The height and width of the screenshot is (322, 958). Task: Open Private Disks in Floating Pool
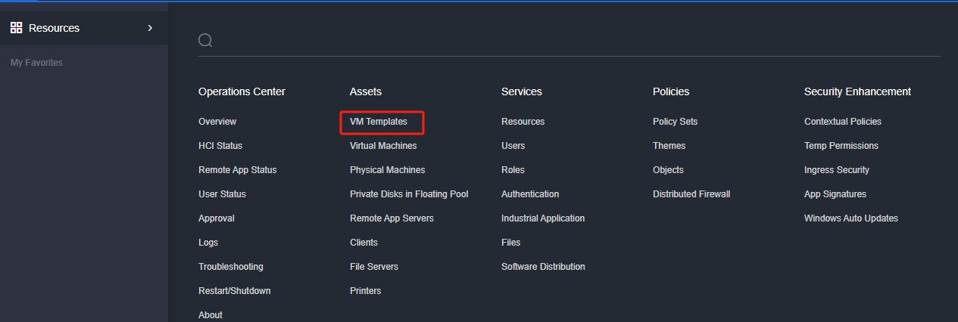(x=409, y=194)
